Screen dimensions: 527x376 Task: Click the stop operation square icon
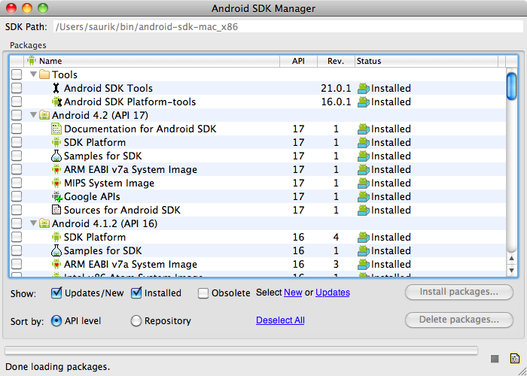click(495, 359)
